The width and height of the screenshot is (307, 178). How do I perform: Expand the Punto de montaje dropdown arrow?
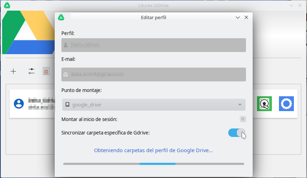click(x=240, y=105)
